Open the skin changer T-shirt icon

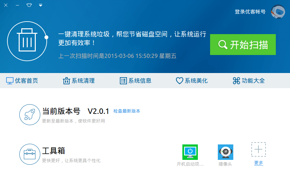[x=29, y=5]
